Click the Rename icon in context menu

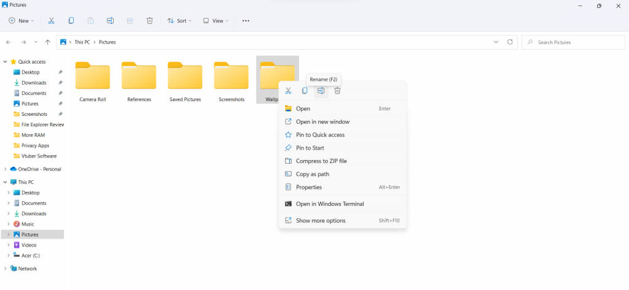pyautogui.click(x=321, y=91)
